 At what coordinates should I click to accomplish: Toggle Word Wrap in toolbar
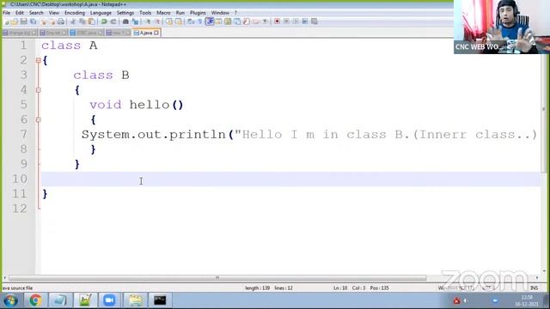click(x=191, y=21)
